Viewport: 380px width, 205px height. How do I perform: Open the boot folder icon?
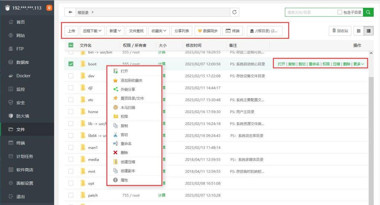(83, 64)
